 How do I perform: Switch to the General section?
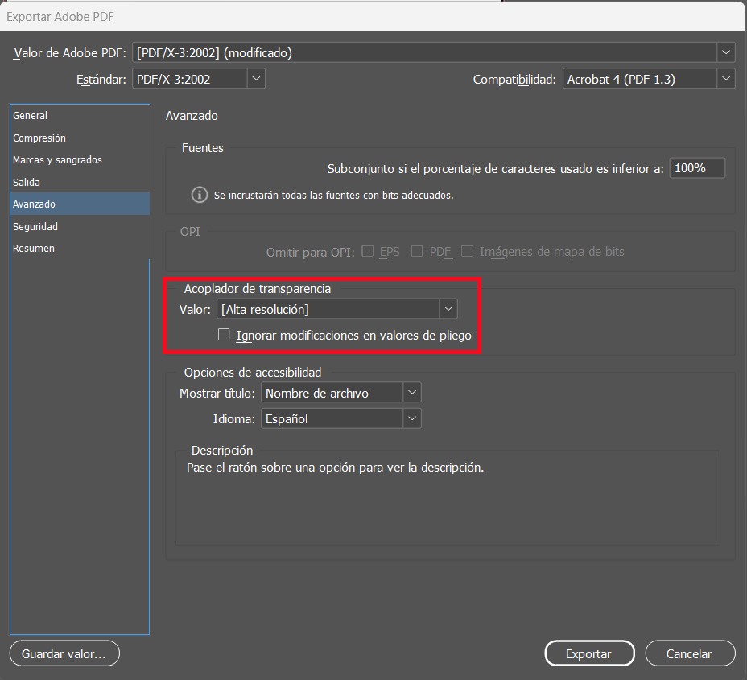click(x=31, y=116)
